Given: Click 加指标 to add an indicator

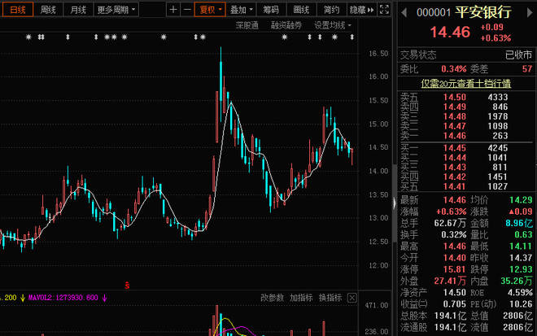Looking at the screenshot, I should click(301, 298).
